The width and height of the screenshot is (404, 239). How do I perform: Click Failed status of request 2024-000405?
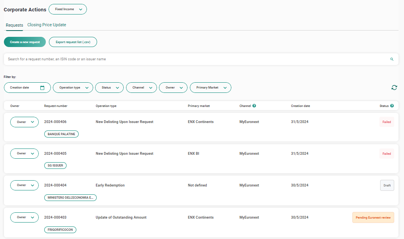[386, 154]
